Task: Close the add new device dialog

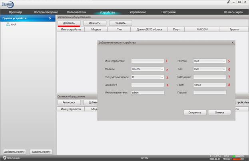Action: [233, 43]
